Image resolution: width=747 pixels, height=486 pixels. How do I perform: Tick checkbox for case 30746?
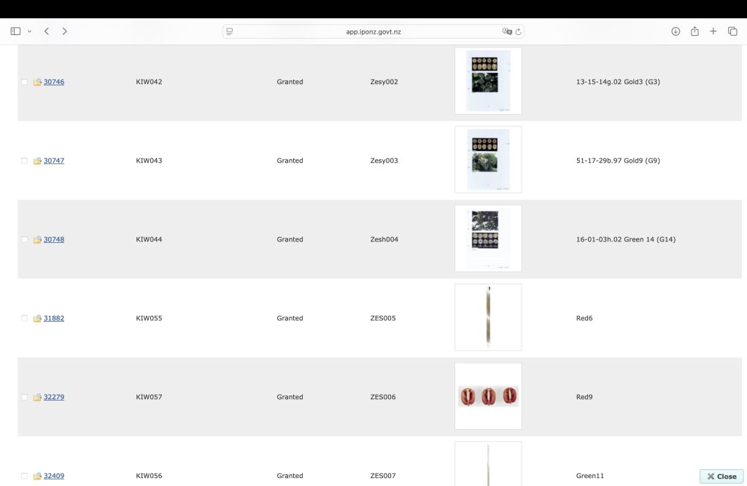point(24,82)
